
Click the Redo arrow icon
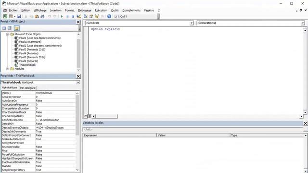click(55, 16)
